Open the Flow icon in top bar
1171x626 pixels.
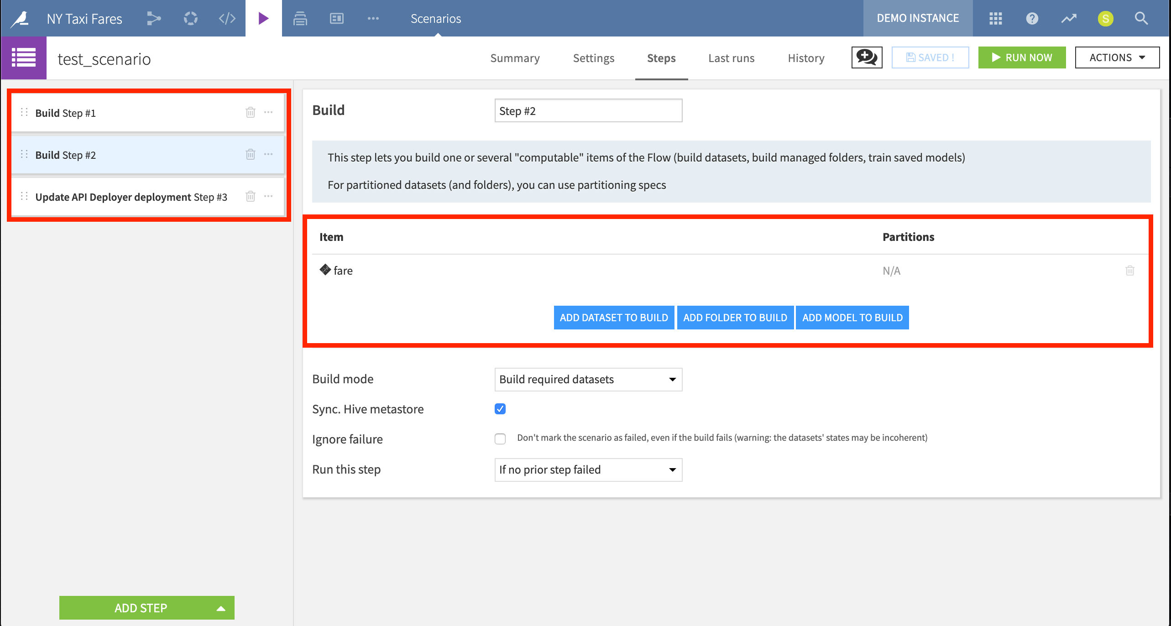click(x=154, y=18)
